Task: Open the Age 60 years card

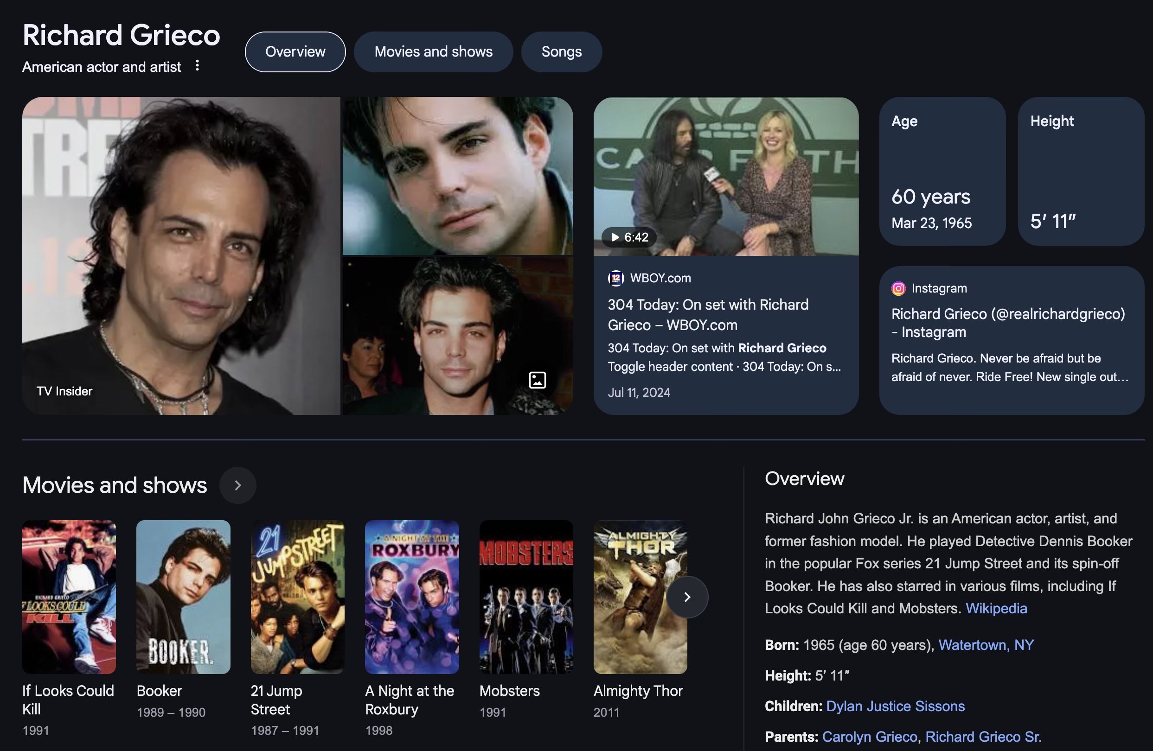Action: point(942,172)
